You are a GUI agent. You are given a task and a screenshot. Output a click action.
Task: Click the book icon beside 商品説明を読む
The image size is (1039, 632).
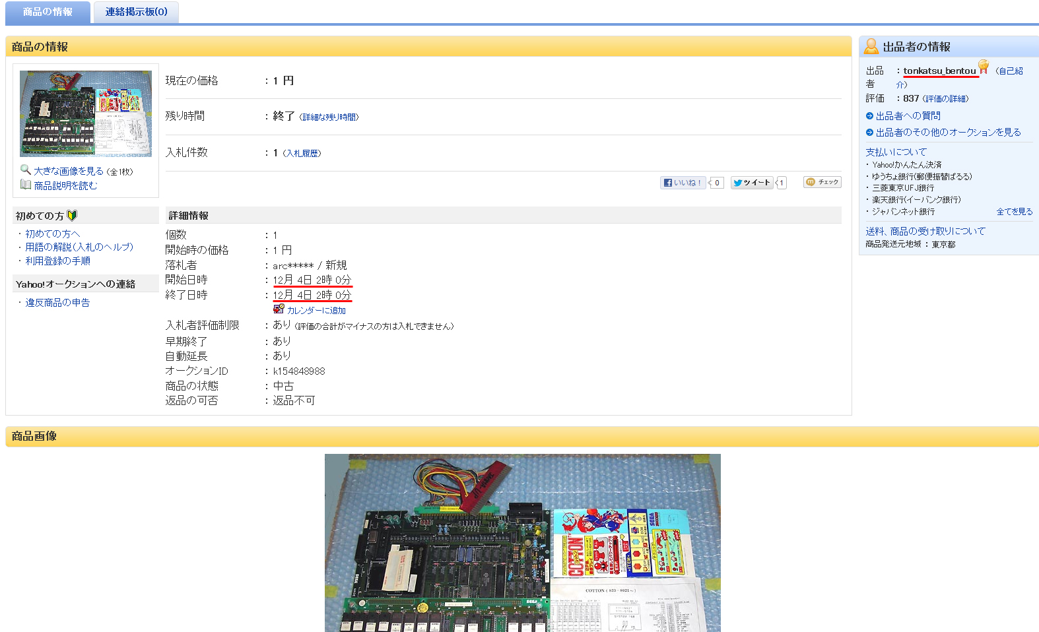coord(26,185)
